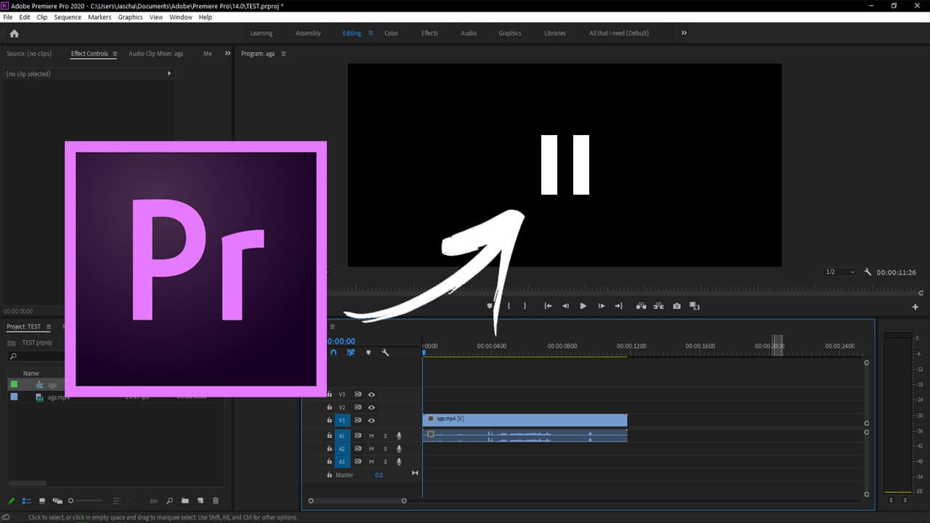Switch to Effects workspace
This screenshot has height=523, width=930.
429,33
